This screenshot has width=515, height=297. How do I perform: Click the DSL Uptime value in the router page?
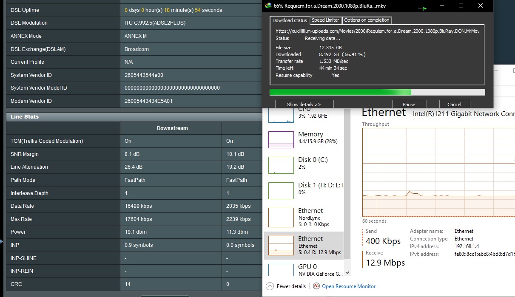[174, 10]
